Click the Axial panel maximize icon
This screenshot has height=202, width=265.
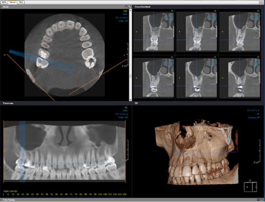coord(130,7)
